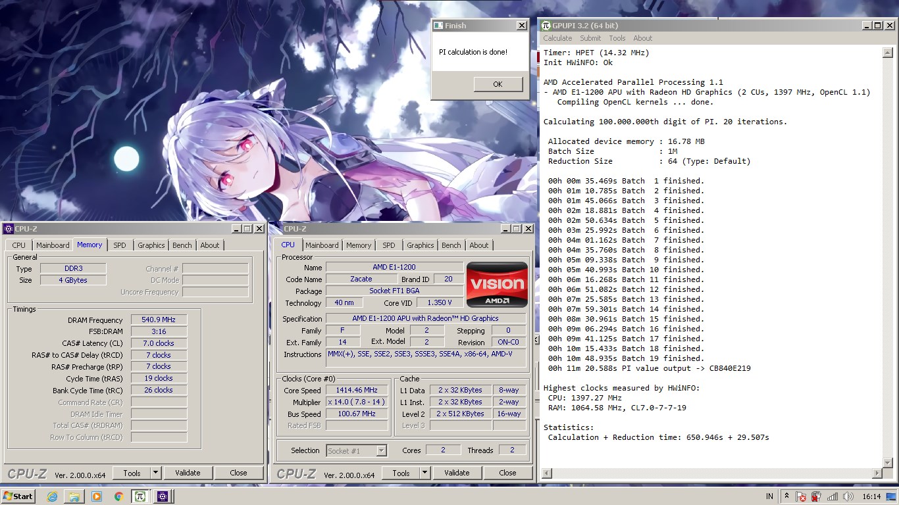
Task: Open the Submit menu in GPUPI
Action: (590, 38)
